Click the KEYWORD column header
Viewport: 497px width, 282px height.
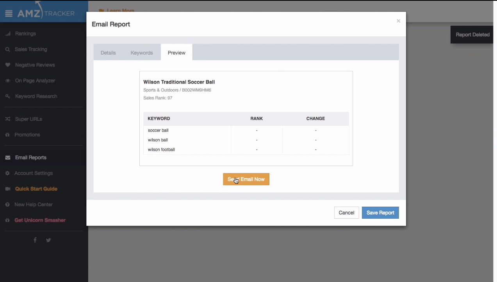coord(159,119)
